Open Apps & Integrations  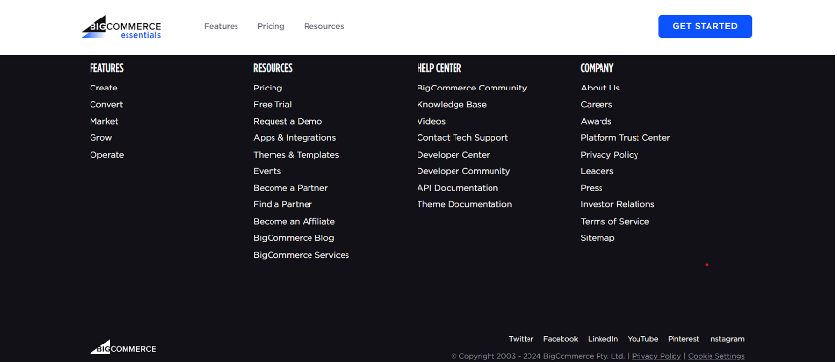coord(295,138)
